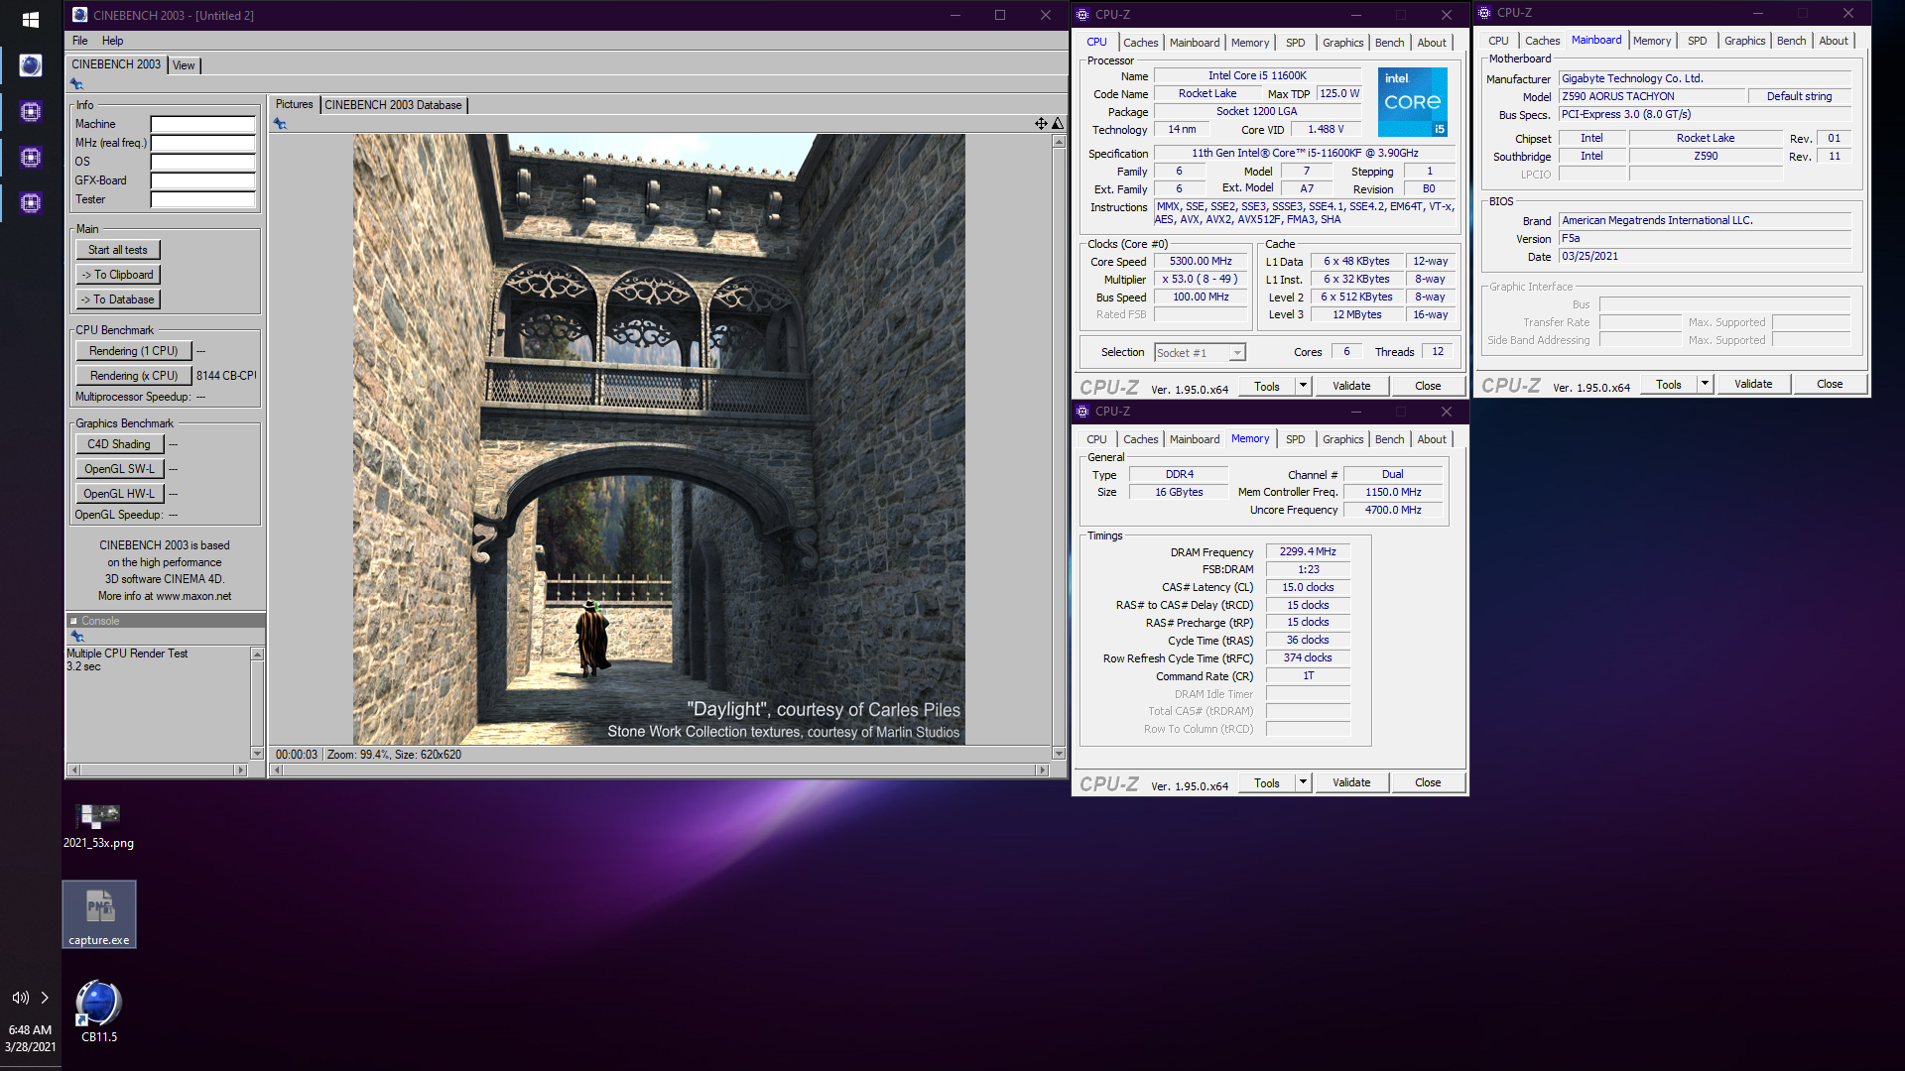Click first CPU-Z taskbar icon
The width and height of the screenshot is (1905, 1071).
coord(31,112)
